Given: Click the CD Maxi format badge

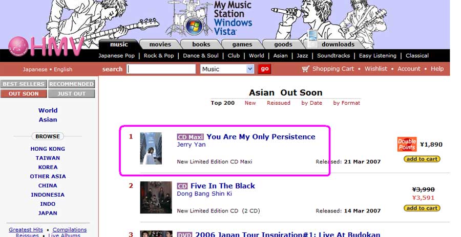Looking at the screenshot, I should (190, 137).
